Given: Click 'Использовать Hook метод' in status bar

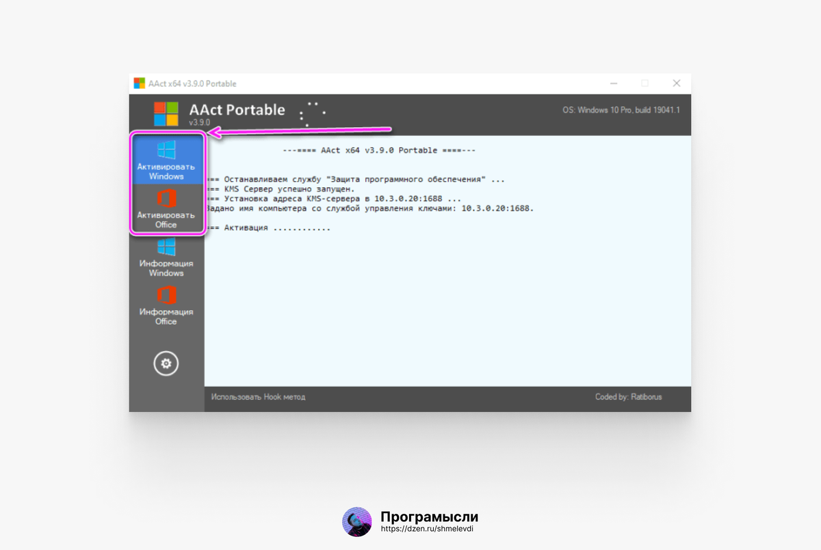Looking at the screenshot, I should [x=258, y=397].
